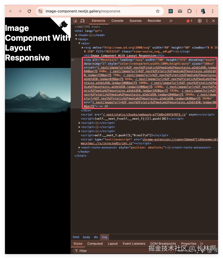Select div in the breadcrumb bar
Image resolution: width=223 pixels, height=259 pixels.
pyautogui.click(x=96, y=237)
